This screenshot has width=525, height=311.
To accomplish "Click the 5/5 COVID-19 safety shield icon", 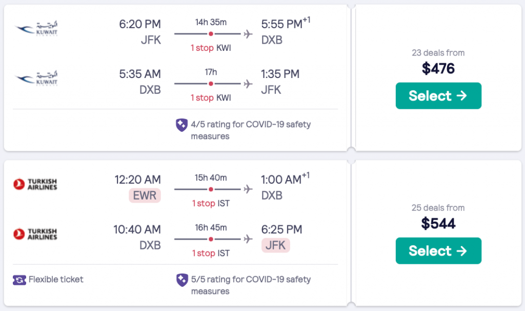I will tap(181, 280).
